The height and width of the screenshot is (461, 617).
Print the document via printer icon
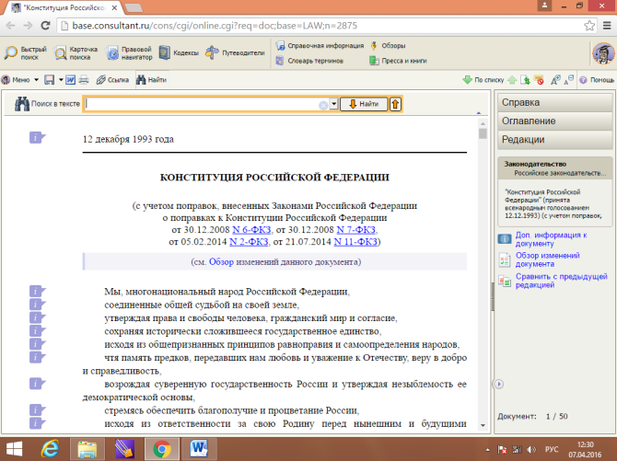click(x=84, y=80)
